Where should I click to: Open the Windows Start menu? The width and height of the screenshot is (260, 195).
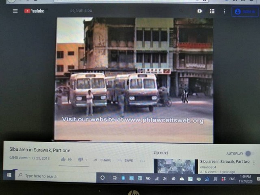pos(9,175)
